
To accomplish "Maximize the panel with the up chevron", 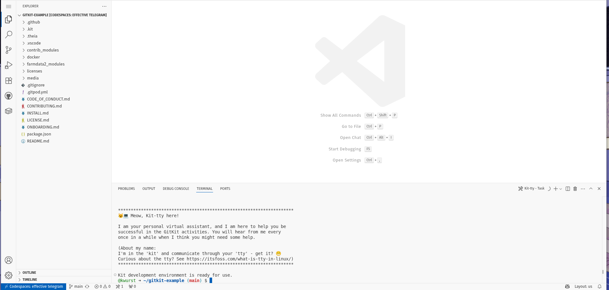I will click(x=591, y=189).
